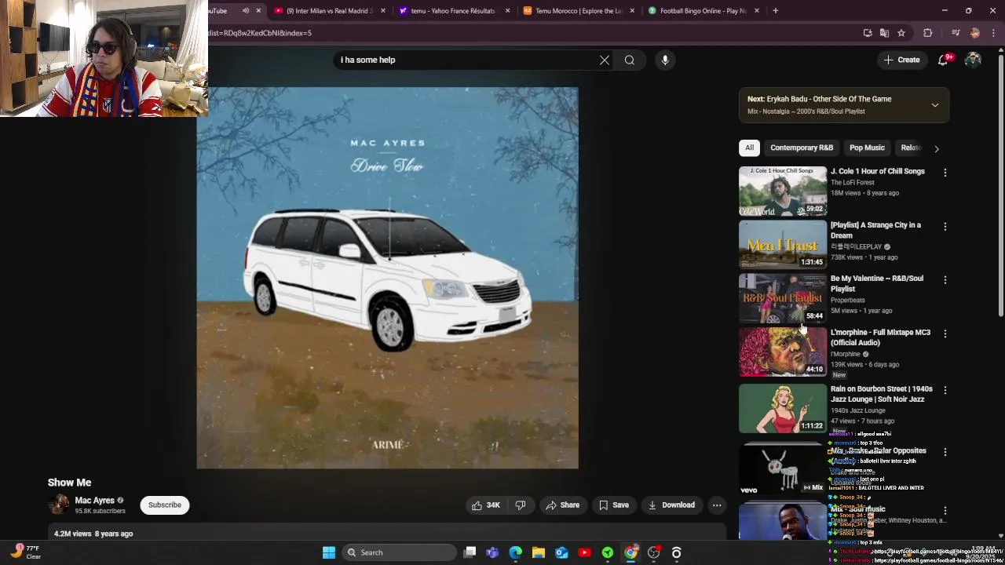Click the '4.2M views 8 years ago' text

point(93,534)
